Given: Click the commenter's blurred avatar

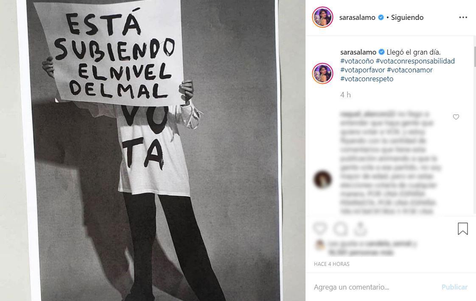Looking at the screenshot, I should click(322, 179).
